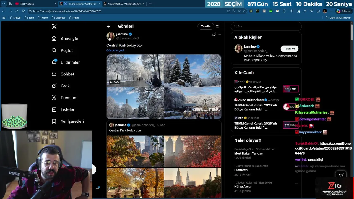
Task: Reload the current page
Action: click(x=17, y=11)
